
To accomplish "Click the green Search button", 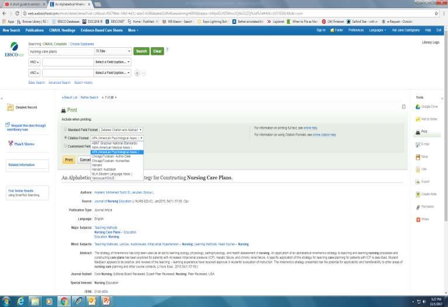I will pyautogui.click(x=141, y=51).
